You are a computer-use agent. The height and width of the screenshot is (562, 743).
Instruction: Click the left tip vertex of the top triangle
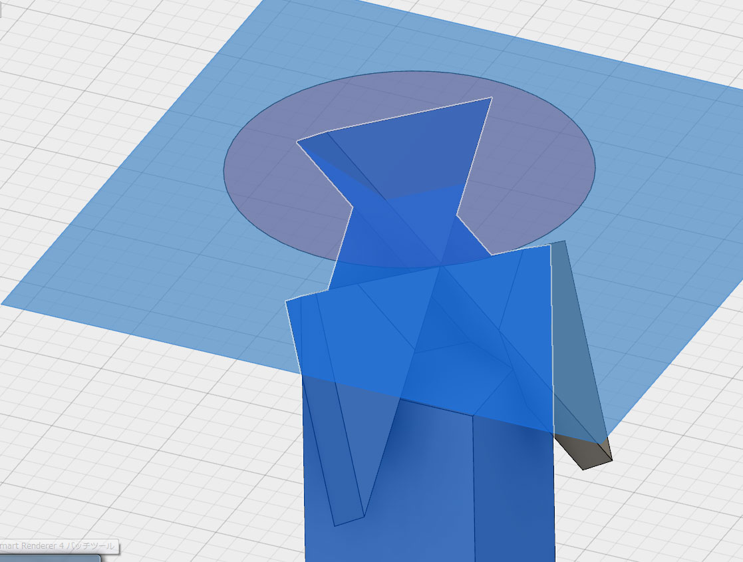point(297,141)
